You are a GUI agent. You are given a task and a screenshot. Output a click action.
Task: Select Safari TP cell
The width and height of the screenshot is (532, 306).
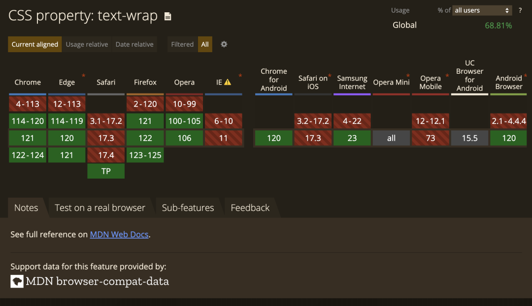click(x=106, y=171)
